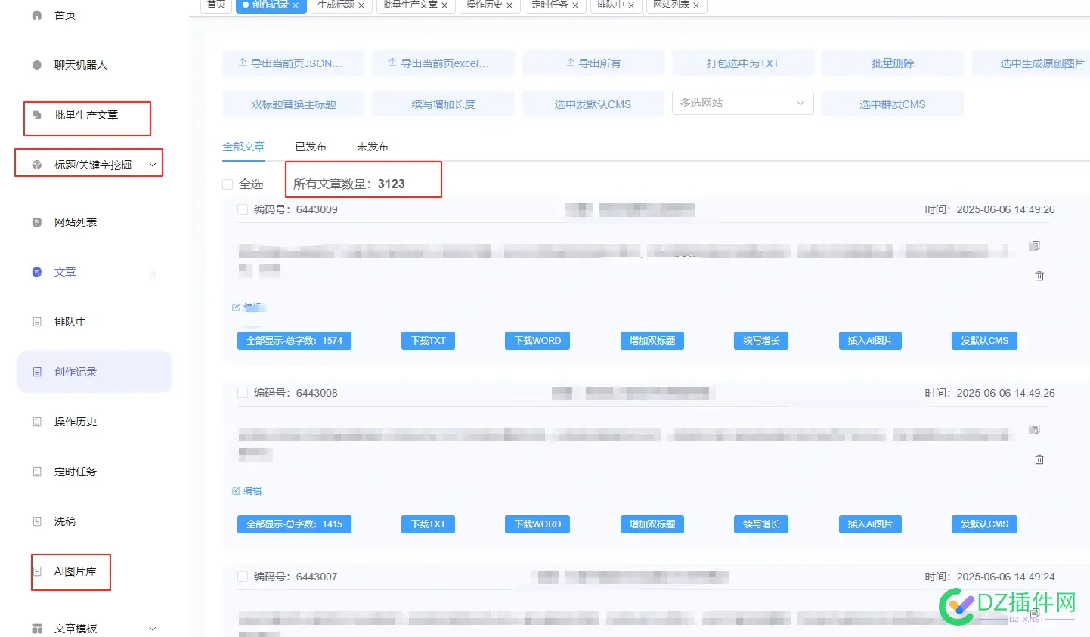This screenshot has width=1090, height=637.
Task: Switch to the 全部文章 tab
Action: [243, 147]
